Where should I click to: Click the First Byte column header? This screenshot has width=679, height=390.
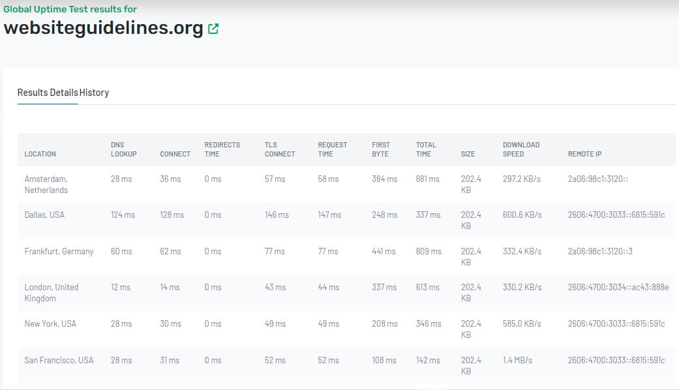[x=381, y=149]
